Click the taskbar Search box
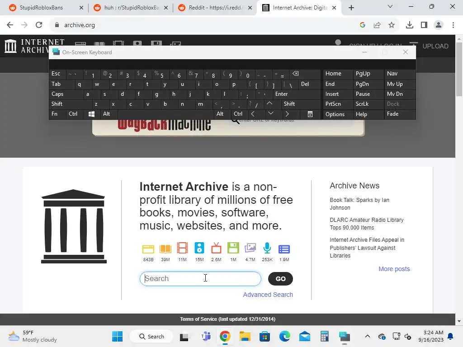 point(151,336)
